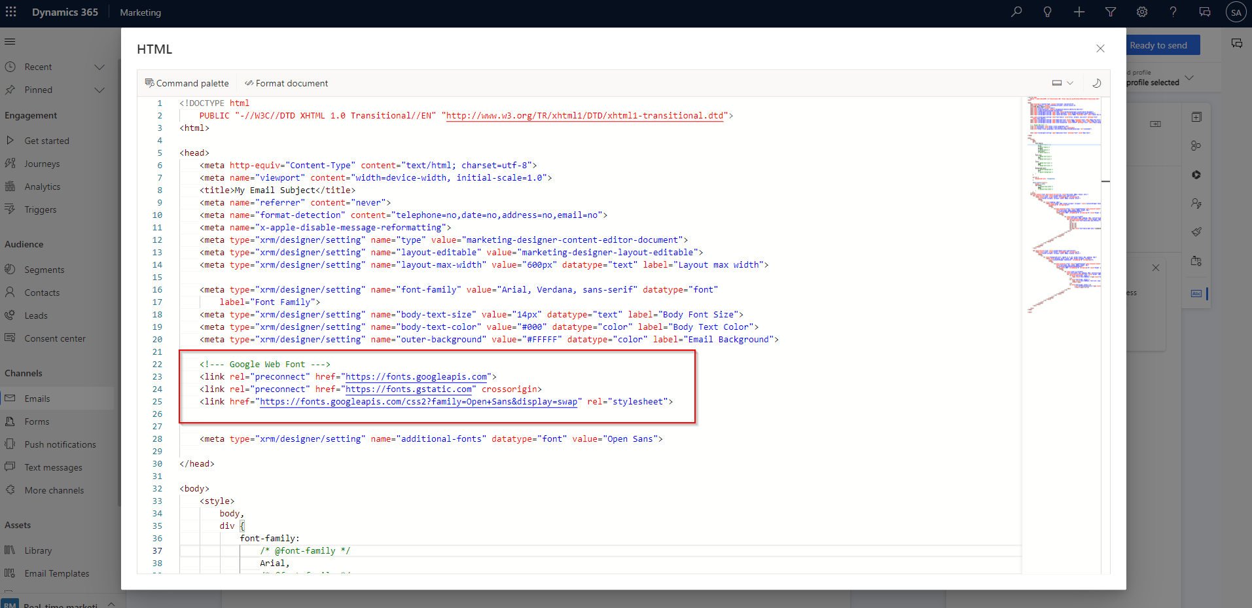This screenshot has height=608, width=1252.
Task: Select Emails under Channels
Action: pyautogui.click(x=57, y=399)
